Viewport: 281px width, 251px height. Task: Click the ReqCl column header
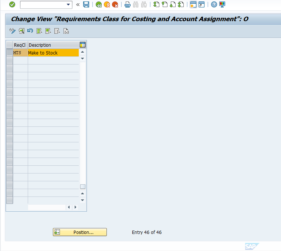(20, 45)
